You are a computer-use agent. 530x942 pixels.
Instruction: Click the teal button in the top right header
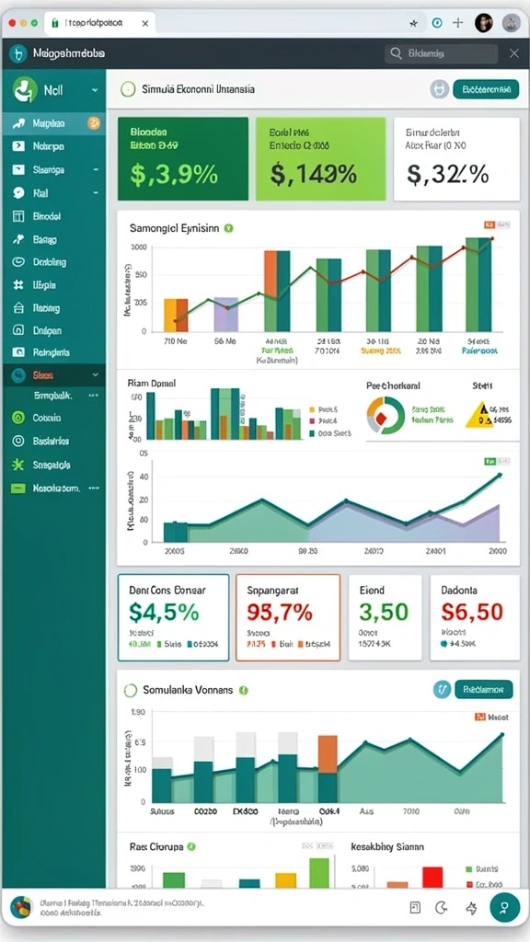[486, 89]
